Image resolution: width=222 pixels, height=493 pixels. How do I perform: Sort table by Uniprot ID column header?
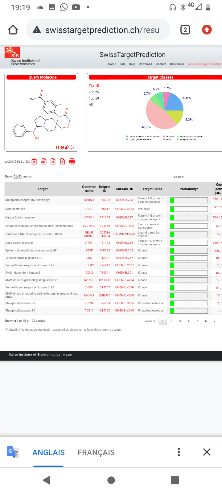click(x=105, y=189)
